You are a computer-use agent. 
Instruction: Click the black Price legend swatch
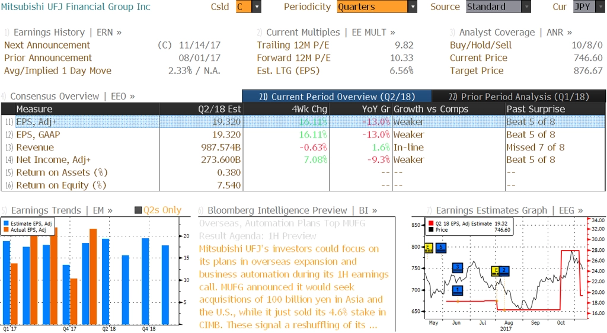pyautogui.click(x=431, y=230)
